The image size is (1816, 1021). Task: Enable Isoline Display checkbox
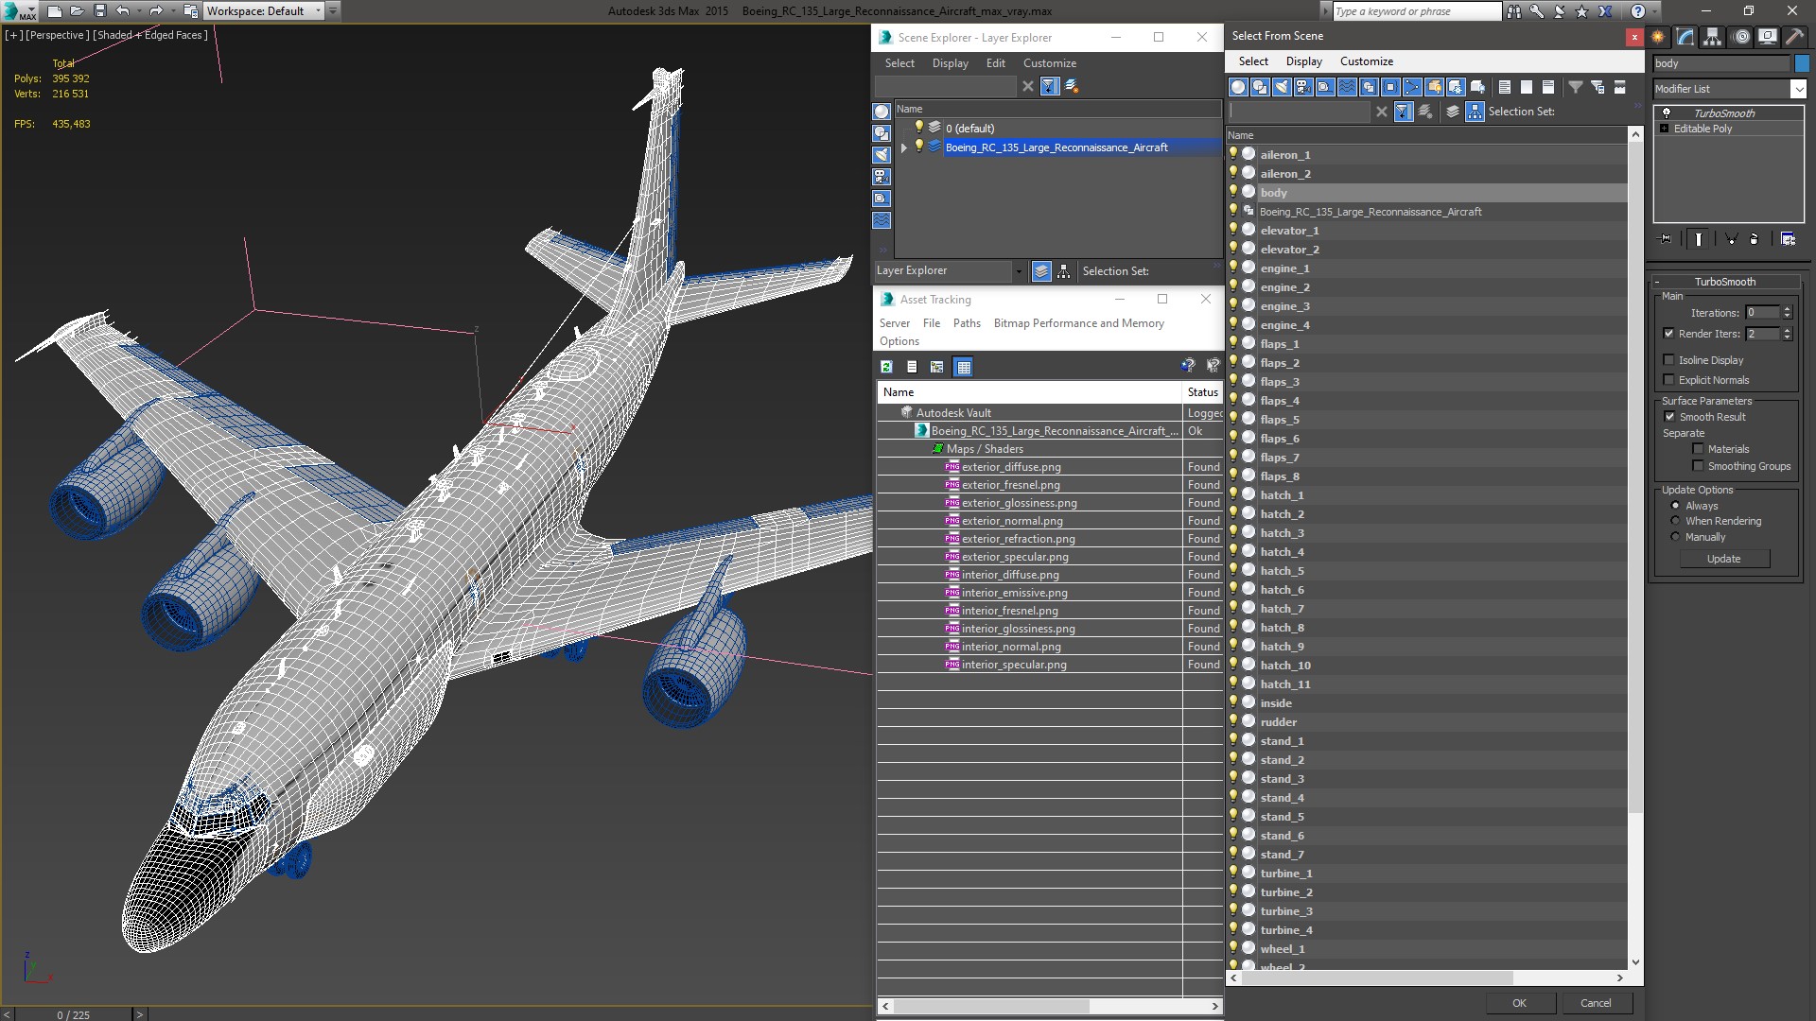1669,360
